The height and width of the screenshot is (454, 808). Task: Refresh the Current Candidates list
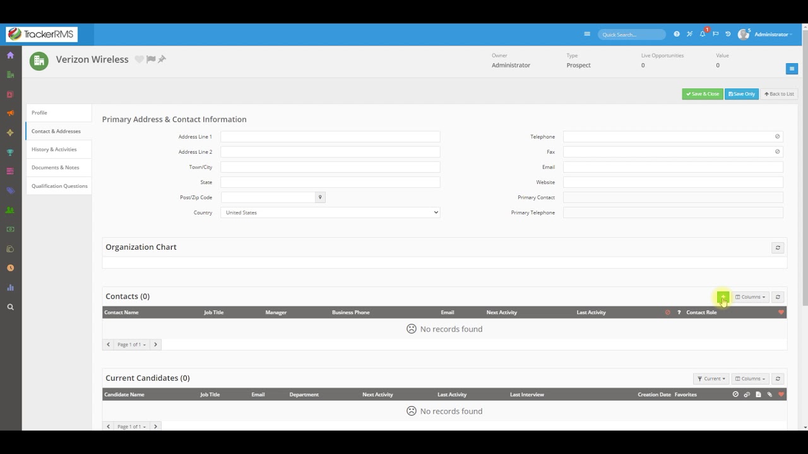click(778, 379)
